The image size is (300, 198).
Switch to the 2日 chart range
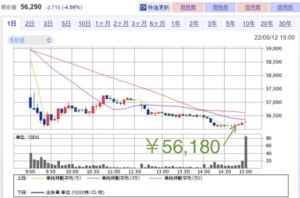coord(30,24)
